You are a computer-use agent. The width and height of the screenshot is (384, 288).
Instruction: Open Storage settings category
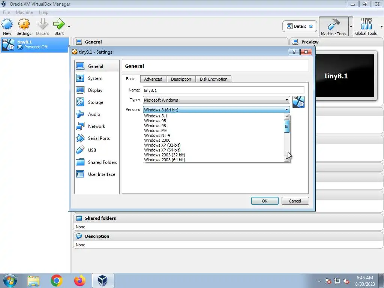(97, 102)
